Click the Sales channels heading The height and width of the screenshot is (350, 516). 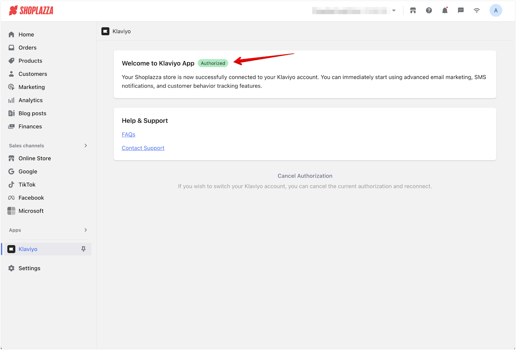[x=26, y=146]
